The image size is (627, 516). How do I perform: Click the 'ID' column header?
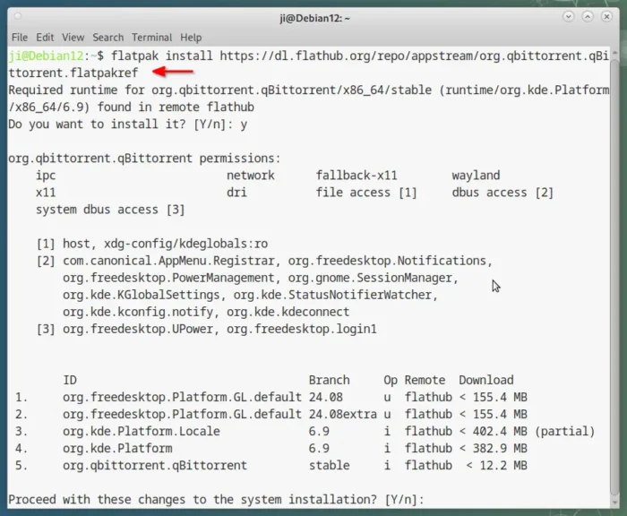(x=70, y=380)
